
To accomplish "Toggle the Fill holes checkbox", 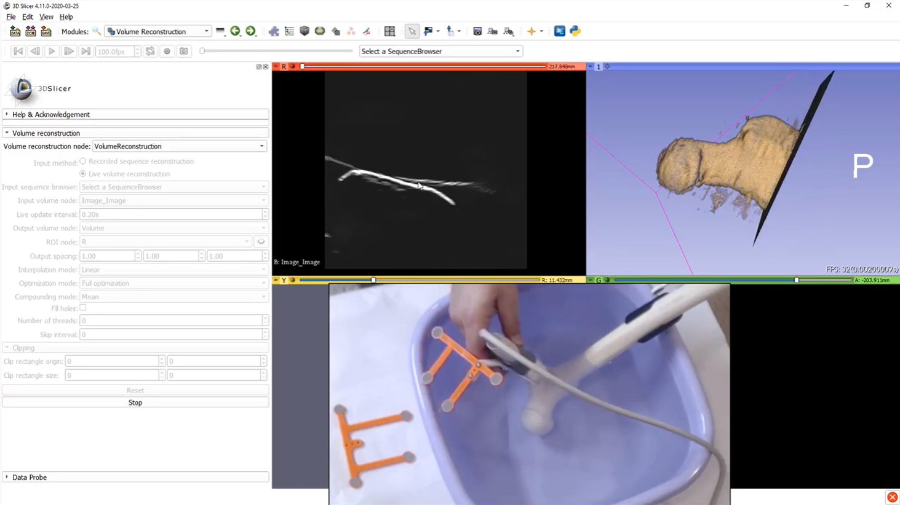I will pos(83,308).
